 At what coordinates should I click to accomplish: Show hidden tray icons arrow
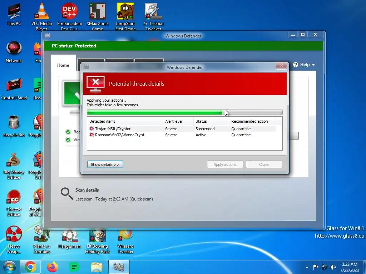[307, 267]
